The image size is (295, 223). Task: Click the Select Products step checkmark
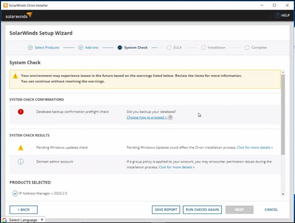[x=30, y=48]
